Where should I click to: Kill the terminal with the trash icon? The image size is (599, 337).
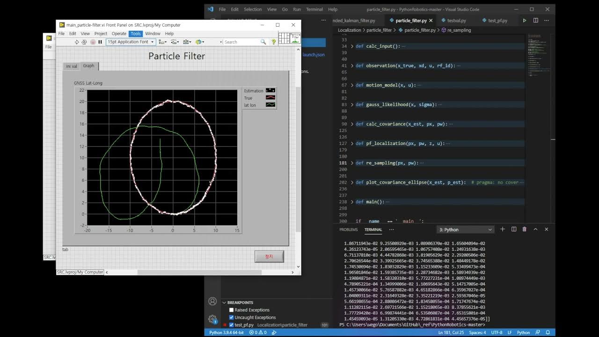(525, 229)
